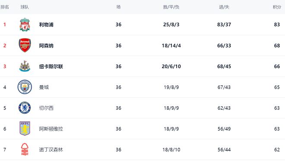Select the 胜/平/负 column header

click(x=171, y=7)
